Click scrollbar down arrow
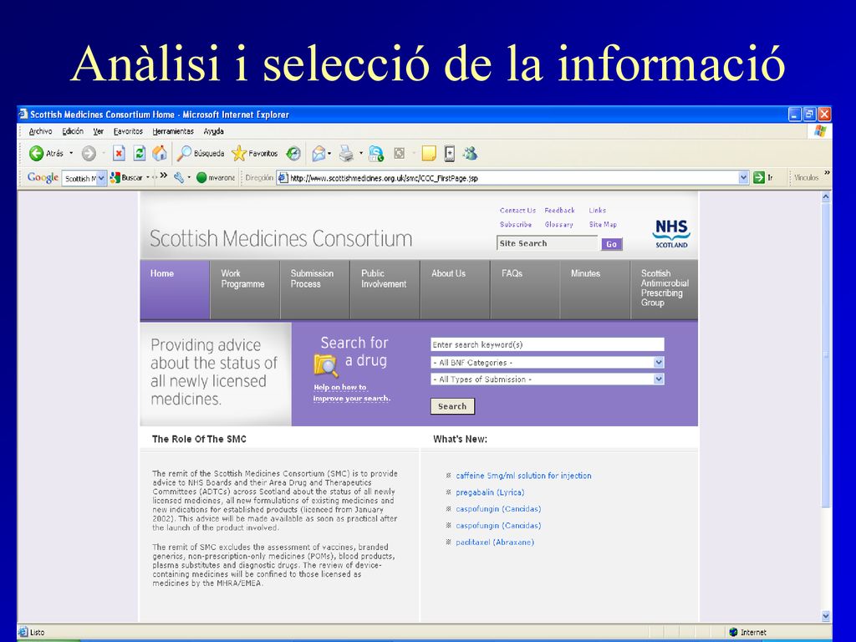The width and height of the screenshot is (856, 642). (826, 616)
